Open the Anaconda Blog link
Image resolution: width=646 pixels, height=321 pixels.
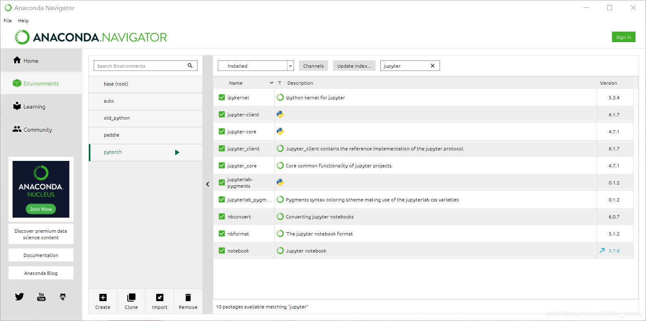[x=41, y=273]
